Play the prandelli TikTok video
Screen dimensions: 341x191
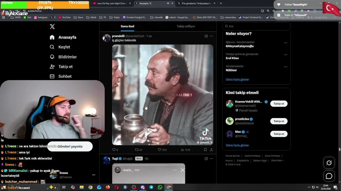click(x=163, y=95)
